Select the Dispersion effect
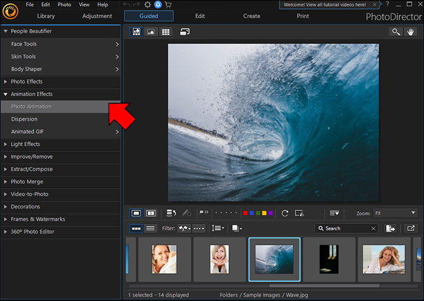This screenshot has height=301, width=424. [x=61, y=119]
